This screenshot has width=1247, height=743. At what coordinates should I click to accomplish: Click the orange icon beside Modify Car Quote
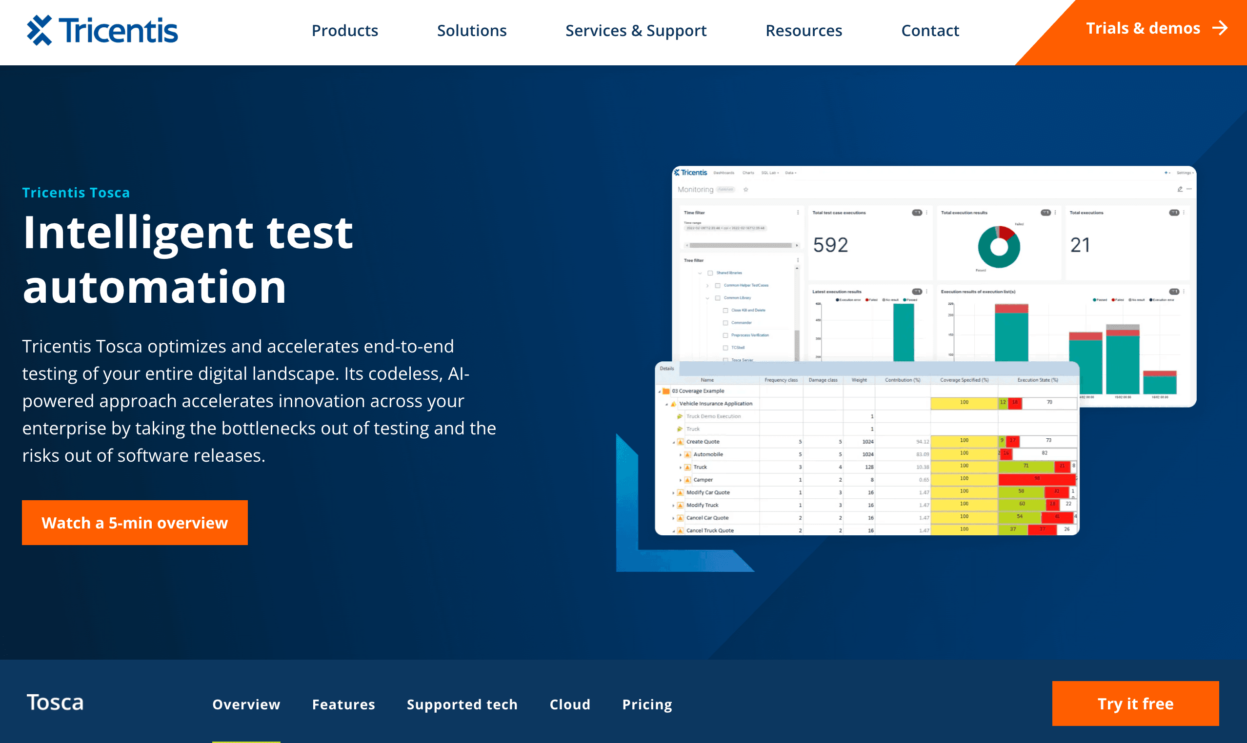coord(681,493)
